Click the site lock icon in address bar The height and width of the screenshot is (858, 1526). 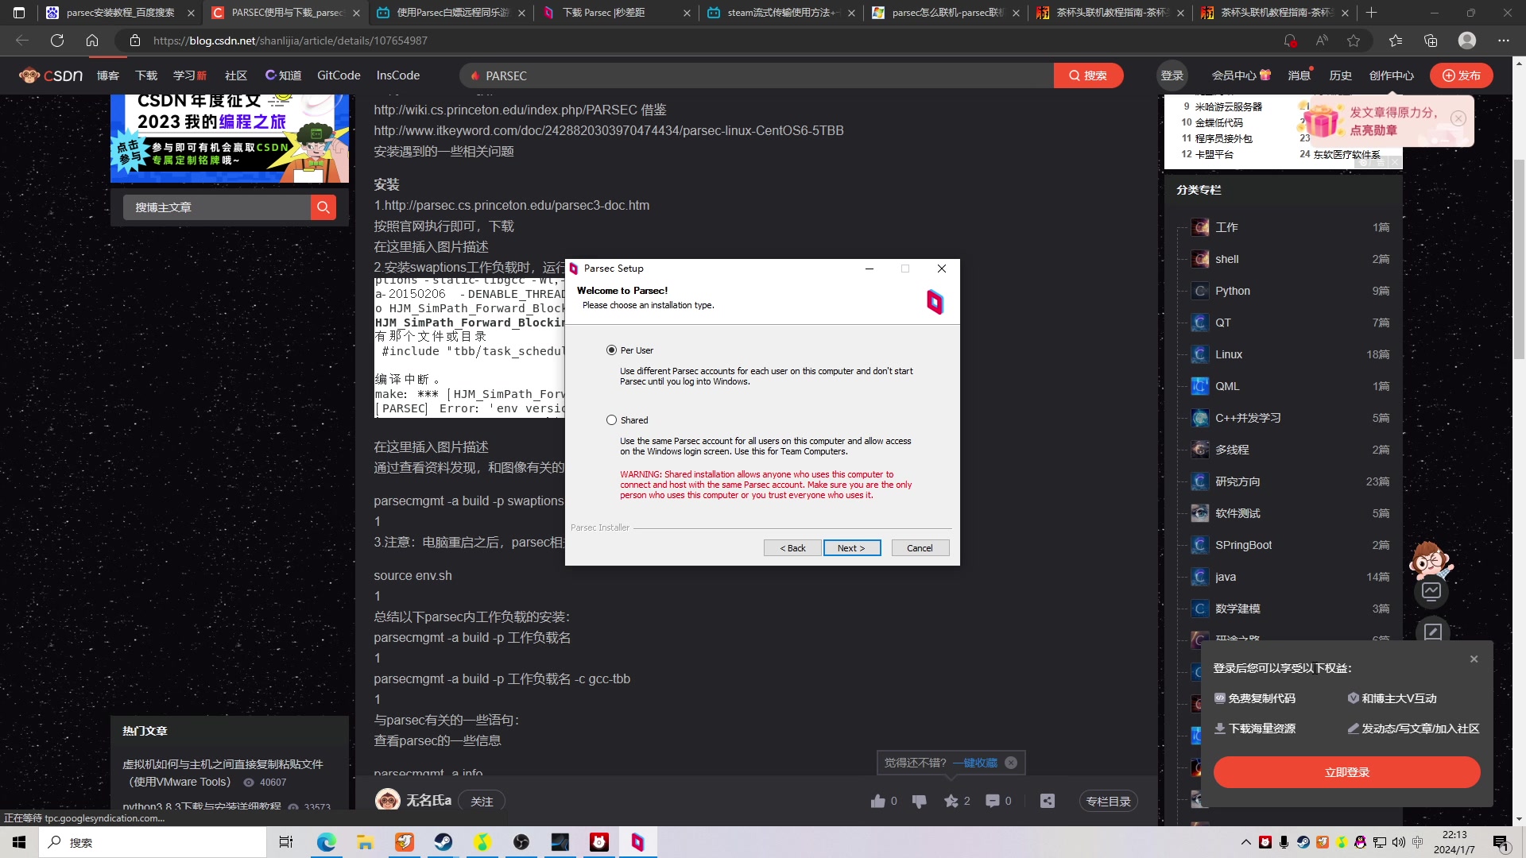click(135, 41)
